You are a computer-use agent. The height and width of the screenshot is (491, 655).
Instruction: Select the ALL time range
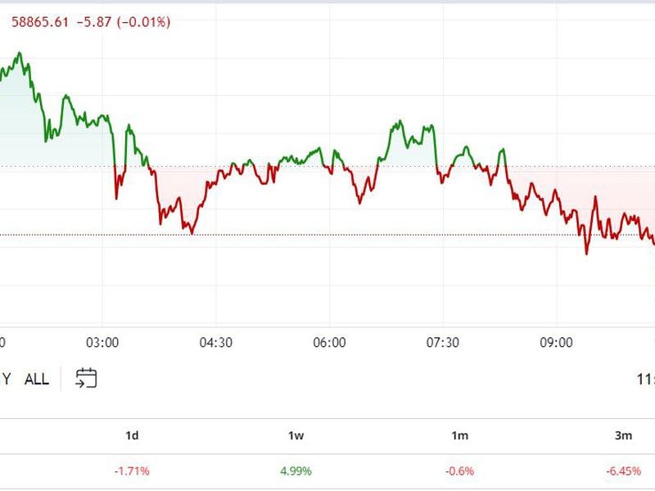pyautogui.click(x=38, y=380)
